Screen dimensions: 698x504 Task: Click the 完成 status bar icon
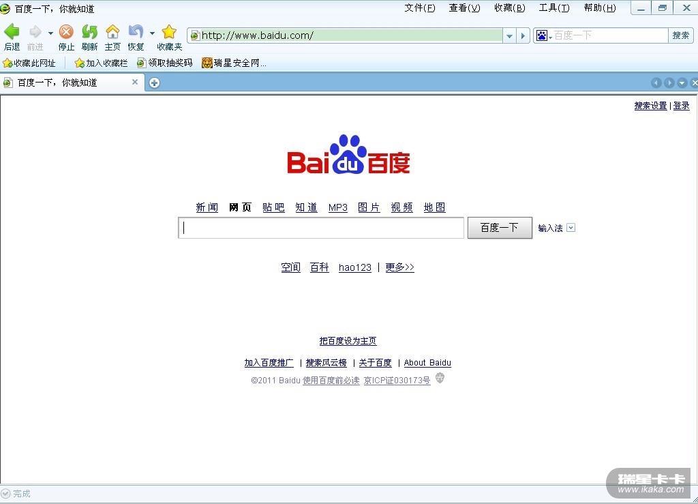[x=5, y=493]
